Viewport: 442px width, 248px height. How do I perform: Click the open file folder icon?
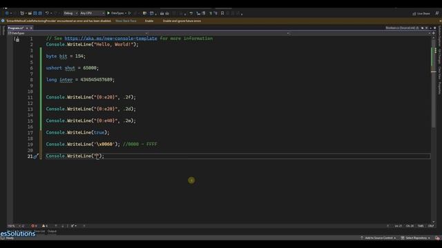tap(30, 13)
